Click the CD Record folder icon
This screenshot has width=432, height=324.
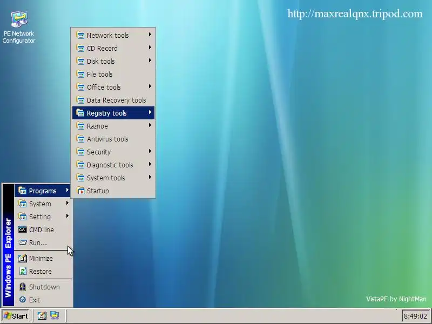[x=80, y=48]
